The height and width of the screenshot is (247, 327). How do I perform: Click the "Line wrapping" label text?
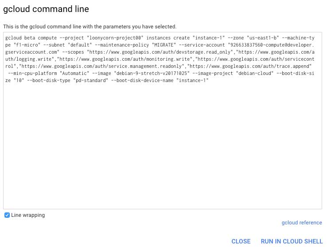click(x=28, y=215)
